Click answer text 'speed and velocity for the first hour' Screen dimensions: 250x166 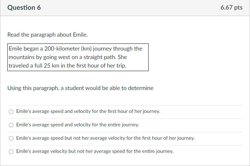tap(88, 111)
